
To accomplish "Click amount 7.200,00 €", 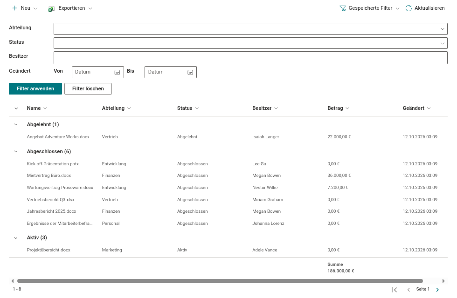I will (x=338, y=188).
